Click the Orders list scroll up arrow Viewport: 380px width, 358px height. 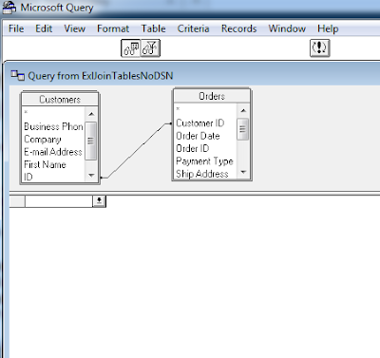243,111
